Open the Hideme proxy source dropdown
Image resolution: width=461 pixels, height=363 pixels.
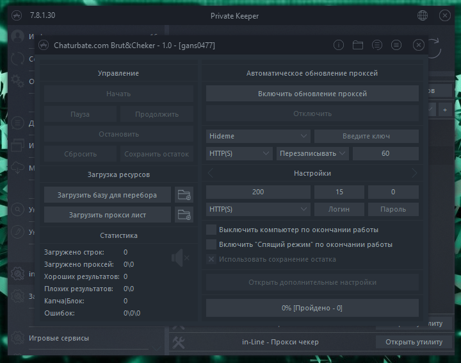coord(259,136)
